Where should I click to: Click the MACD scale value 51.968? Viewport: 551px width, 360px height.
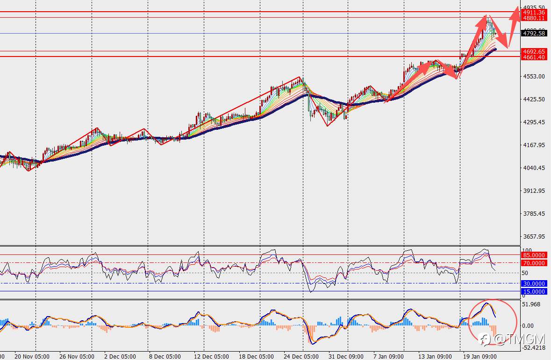(x=531, y=304)
